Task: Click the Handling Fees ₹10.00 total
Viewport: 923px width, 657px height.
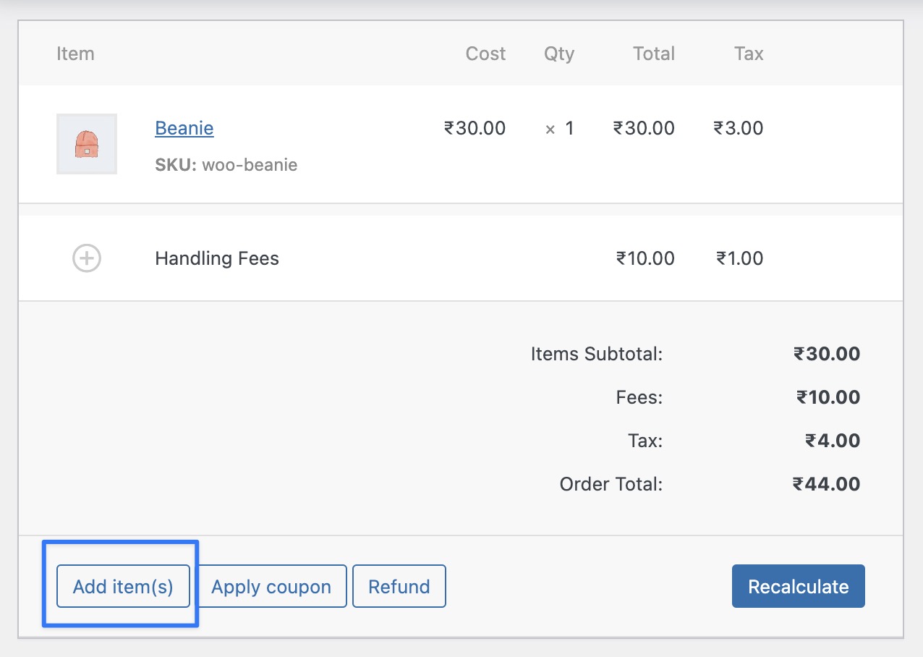Action: tap(645, 258)
